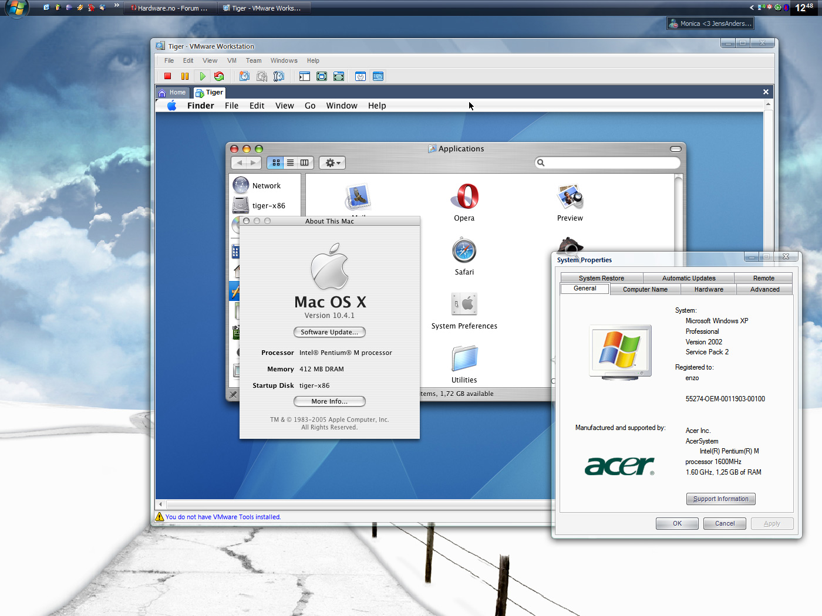Switch to the System Restore tab
822x616 pixels.
tap(602, 278)
